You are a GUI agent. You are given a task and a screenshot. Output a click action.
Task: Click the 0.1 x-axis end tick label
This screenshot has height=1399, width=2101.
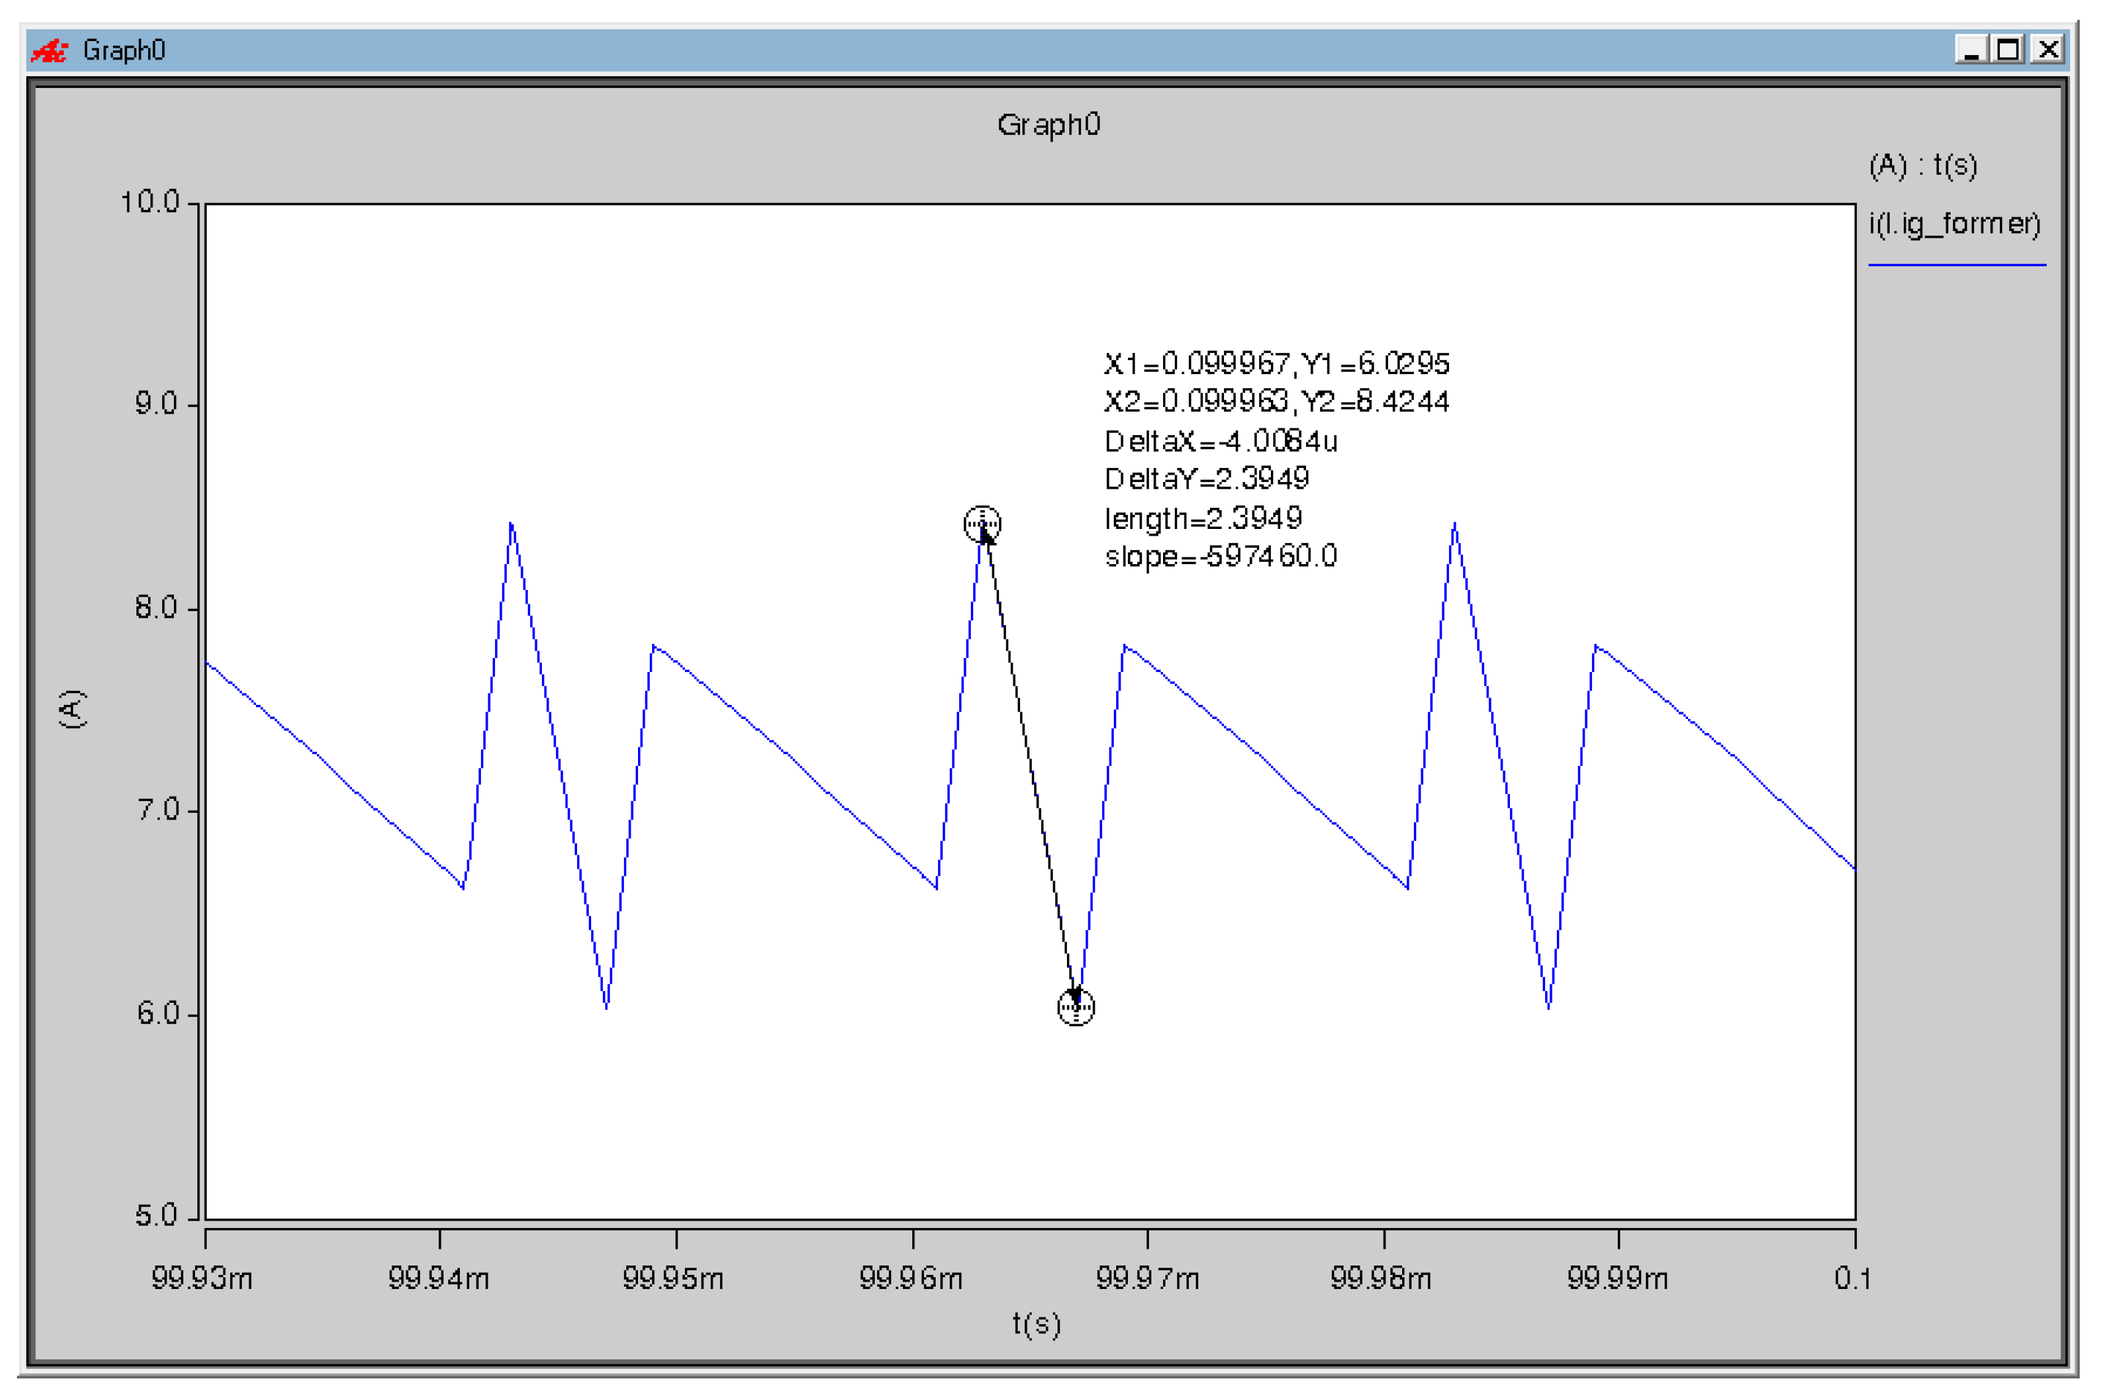[x=1852, y=1279]
